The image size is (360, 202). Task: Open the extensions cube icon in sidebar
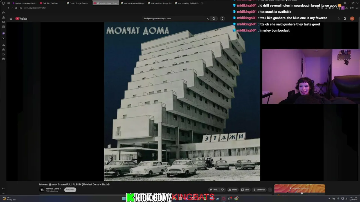click(x=3, y=54)
